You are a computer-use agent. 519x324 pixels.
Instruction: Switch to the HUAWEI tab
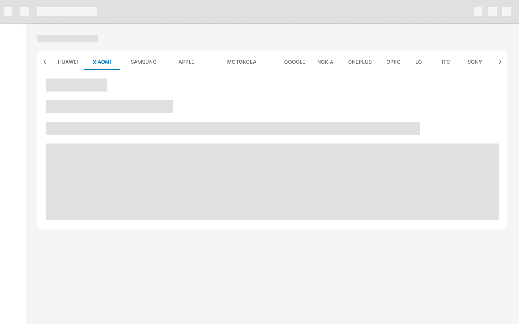tap(68, 62)
